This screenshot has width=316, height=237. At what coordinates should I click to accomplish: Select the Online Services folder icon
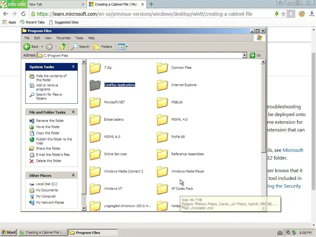(95, 154)
